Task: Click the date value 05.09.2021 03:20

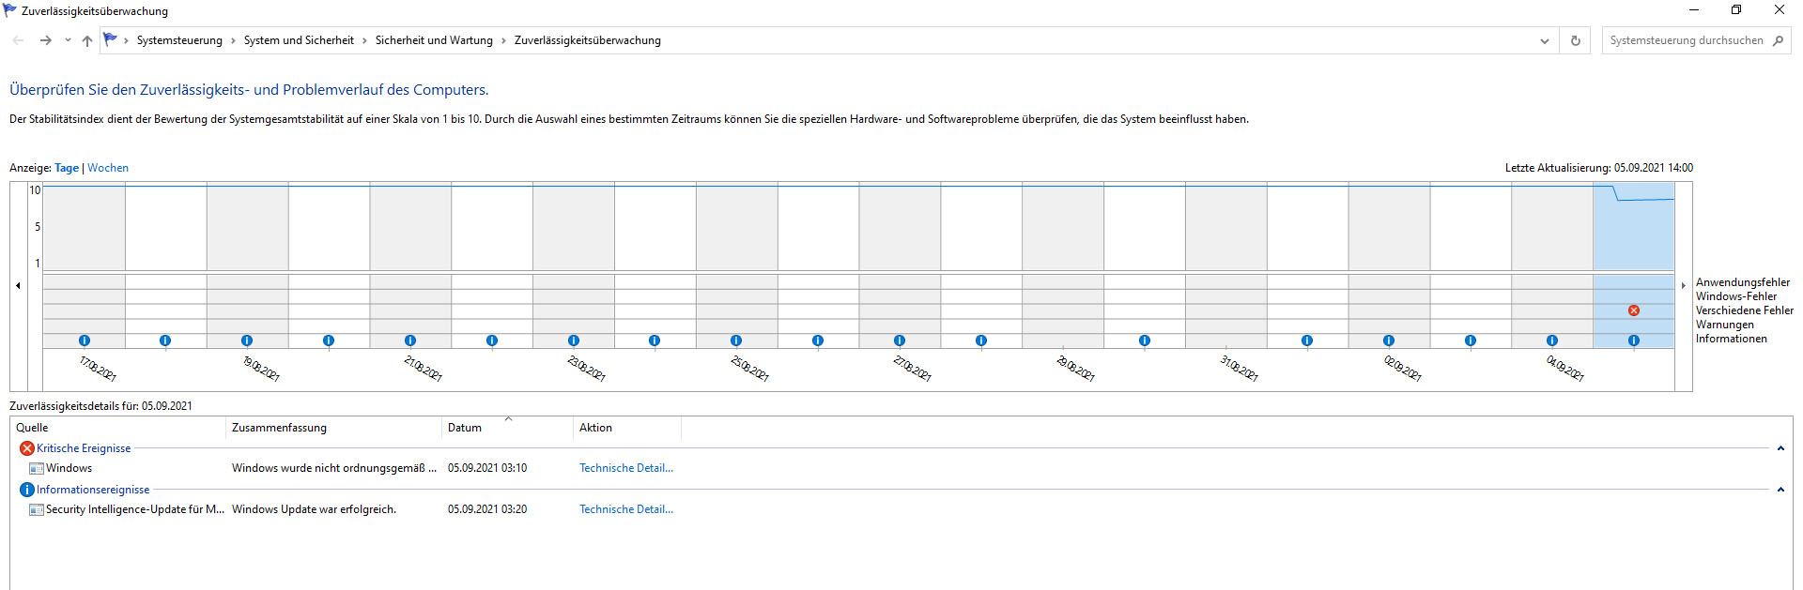Action: 487,509
